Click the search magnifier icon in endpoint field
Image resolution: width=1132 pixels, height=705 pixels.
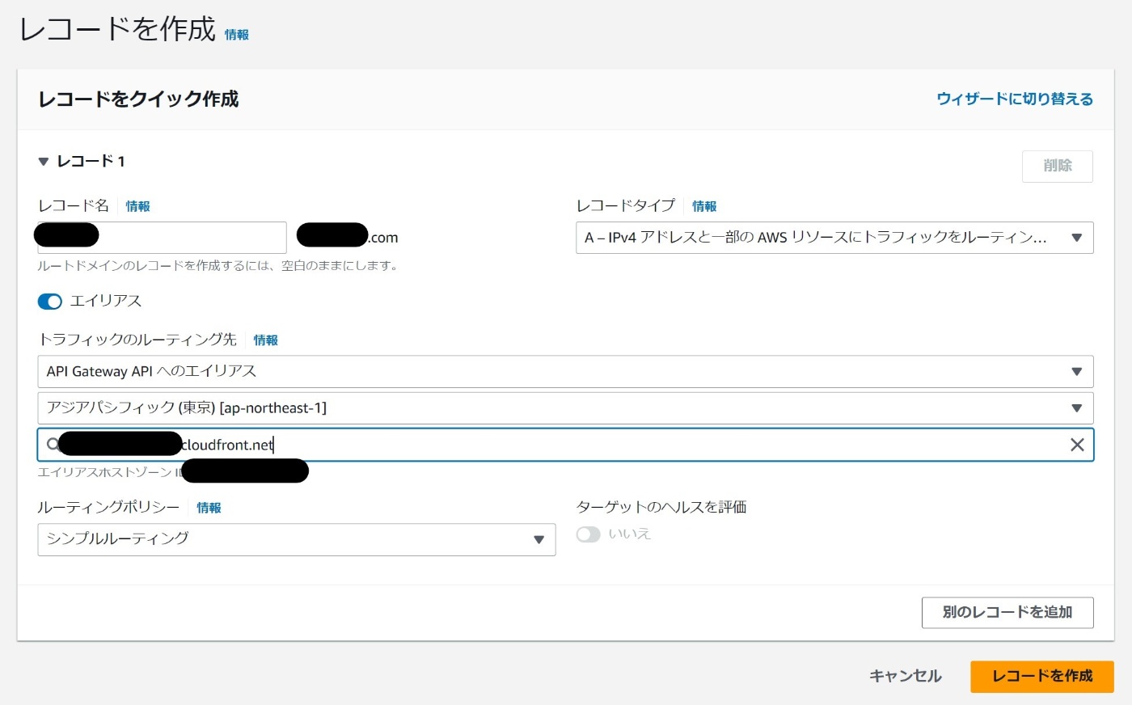coord(53,444)
